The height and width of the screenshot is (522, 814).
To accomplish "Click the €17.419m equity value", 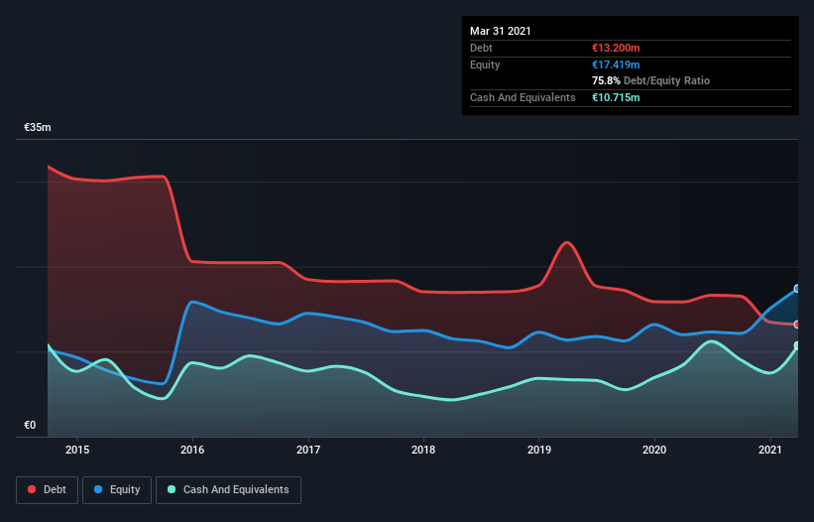I will pos(616,65).
